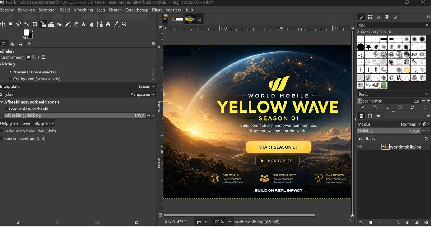
Task: Swap foreground and background colors
Action: (x=32, y=30)
